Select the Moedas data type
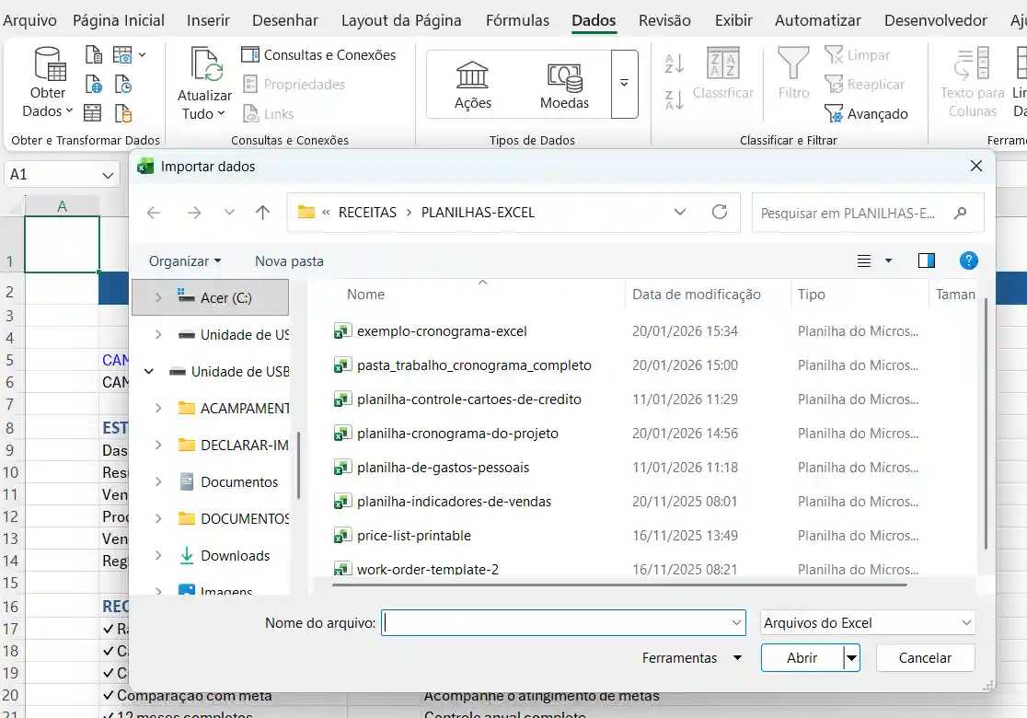 click(x=564, y=78)
